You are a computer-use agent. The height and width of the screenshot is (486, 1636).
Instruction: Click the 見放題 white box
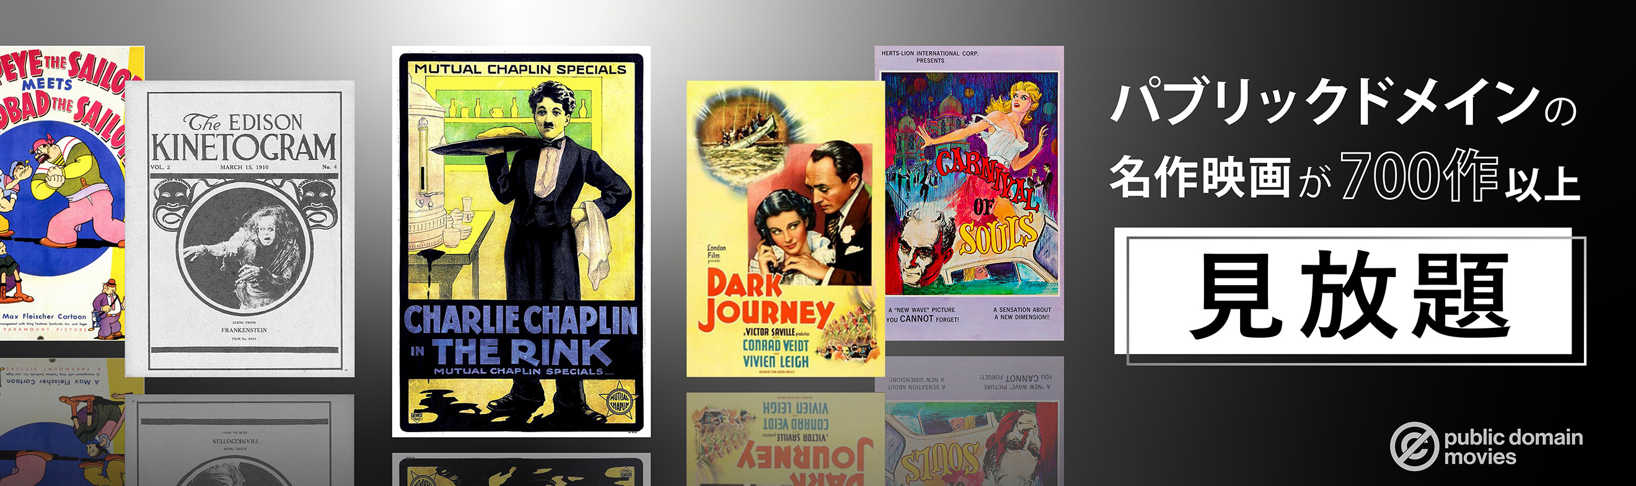coord(1343,291)
